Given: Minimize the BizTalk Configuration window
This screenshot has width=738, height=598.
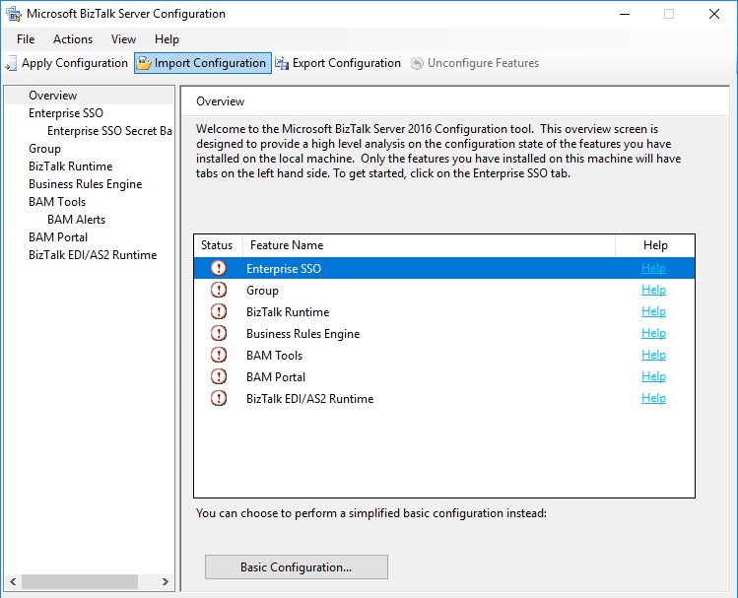Looking at the screenshot, I should (x=625, y=14).
